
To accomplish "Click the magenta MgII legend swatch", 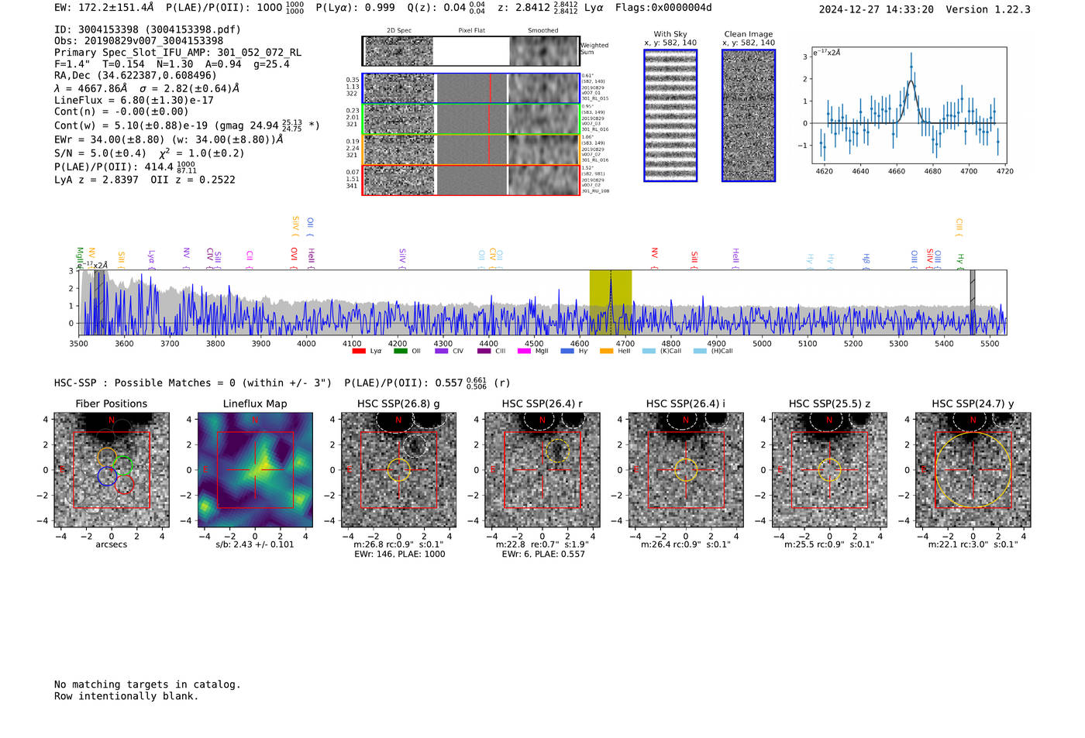I will (x=524, y=351).
